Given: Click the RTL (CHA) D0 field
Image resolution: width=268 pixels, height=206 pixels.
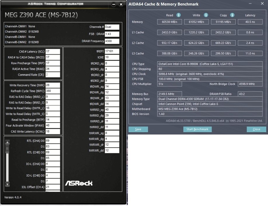Looking at the screenshot, I should (x=53, y=141).
